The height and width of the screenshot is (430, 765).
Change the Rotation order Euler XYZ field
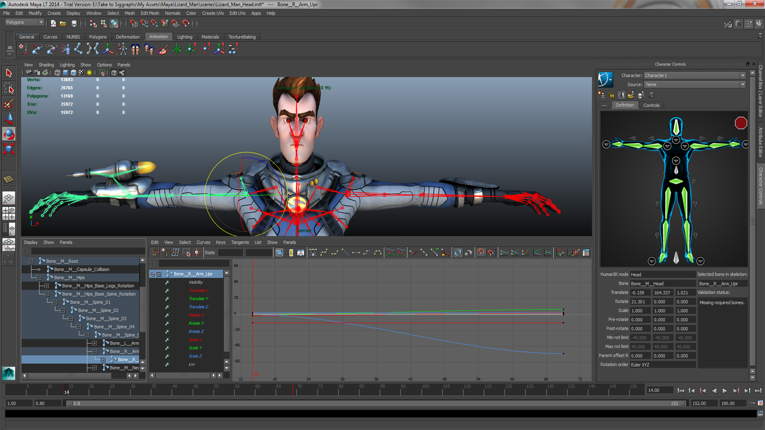point(663,365)
